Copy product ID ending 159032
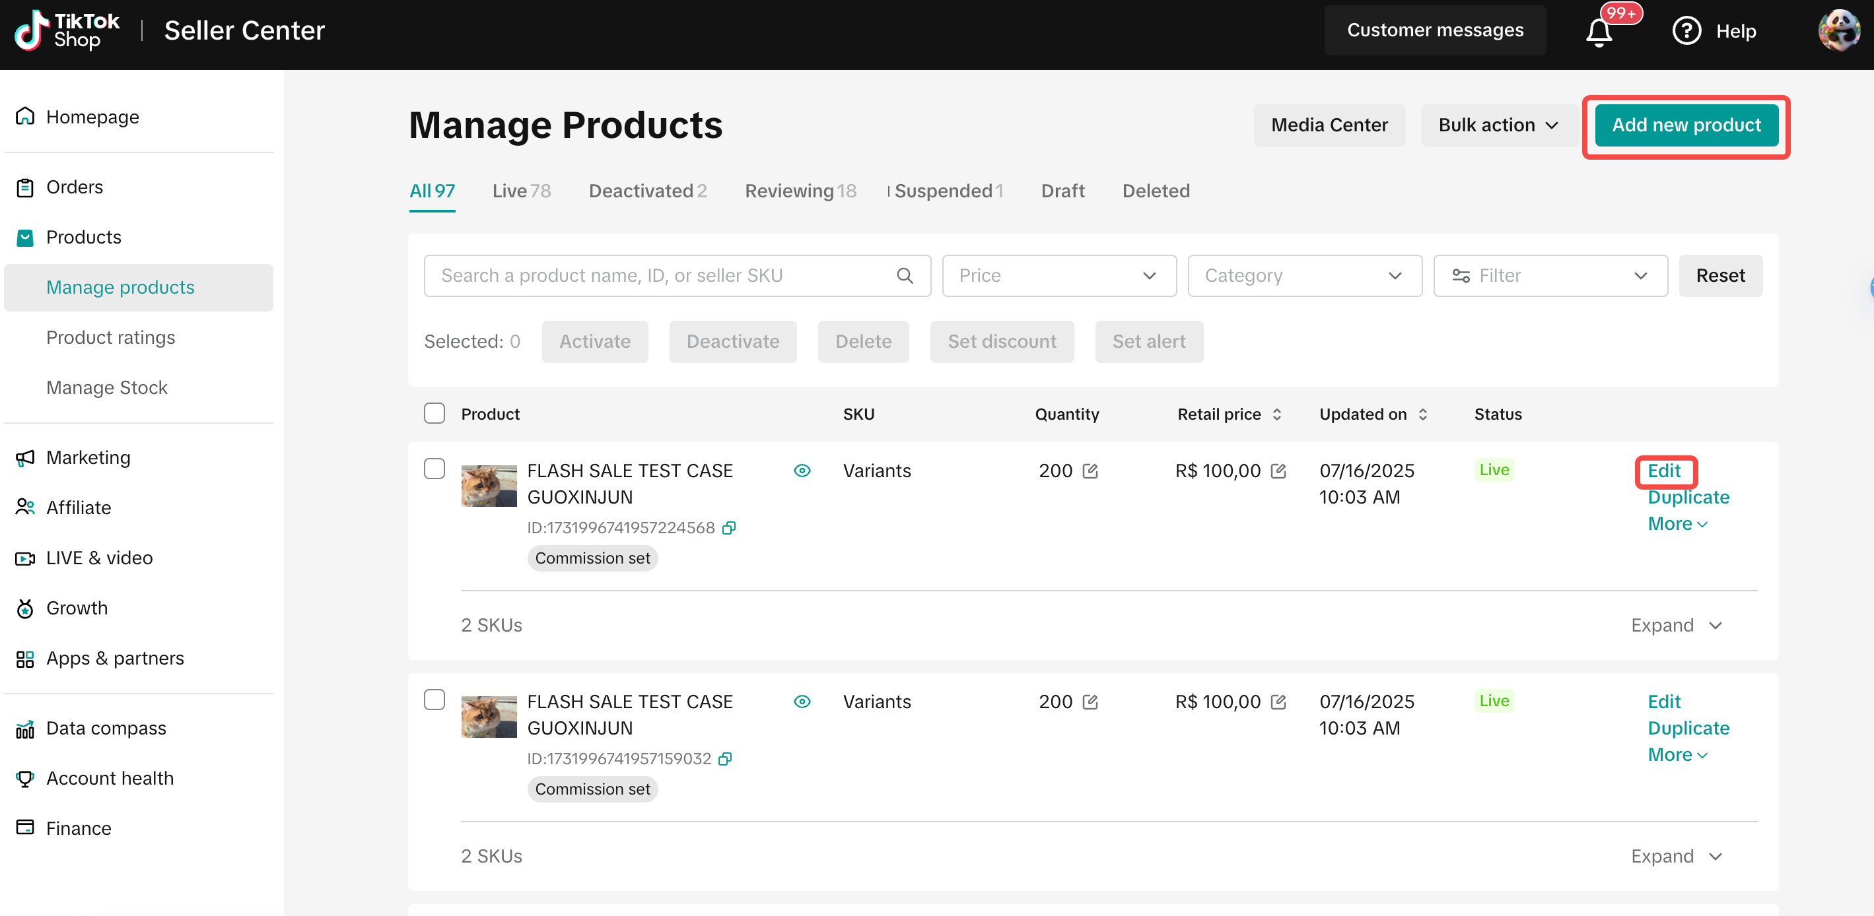The height and width of the screenshot is (916, 1874). tap(724, 759)
